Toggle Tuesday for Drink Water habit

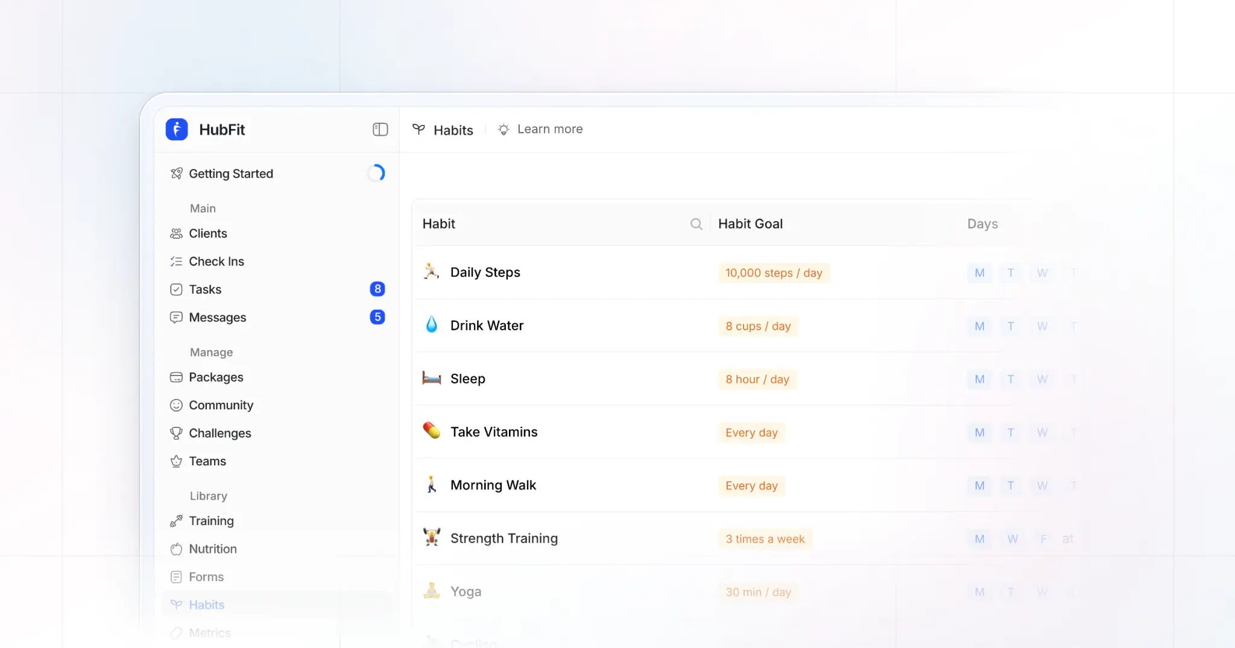pos(1011,326)
